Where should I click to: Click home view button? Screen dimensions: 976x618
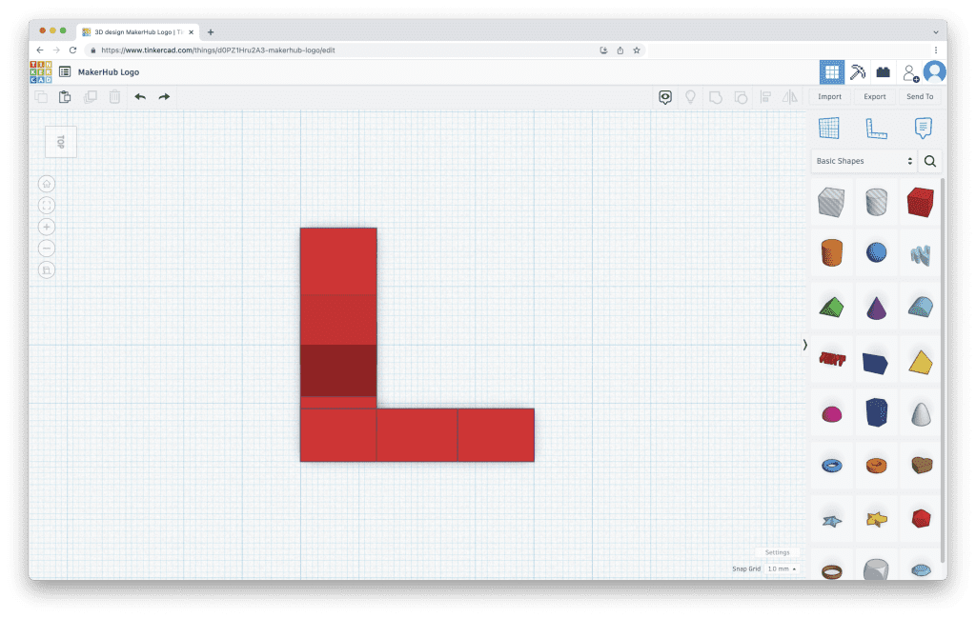[x=47, y=184]
